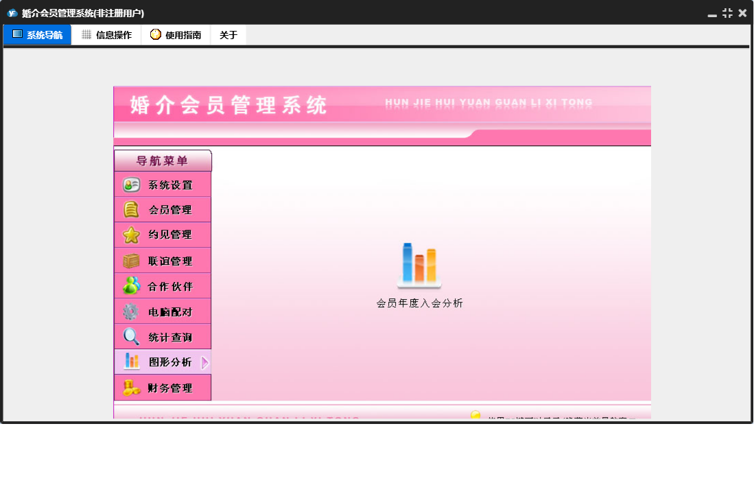The image size is (754, 496).
Task: Click the 电脑配对 gear icon
Action: 131,312
